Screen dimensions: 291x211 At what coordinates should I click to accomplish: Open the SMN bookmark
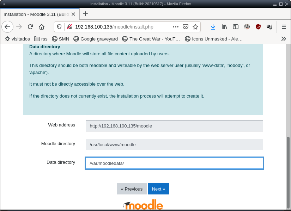tap(61, 39)
